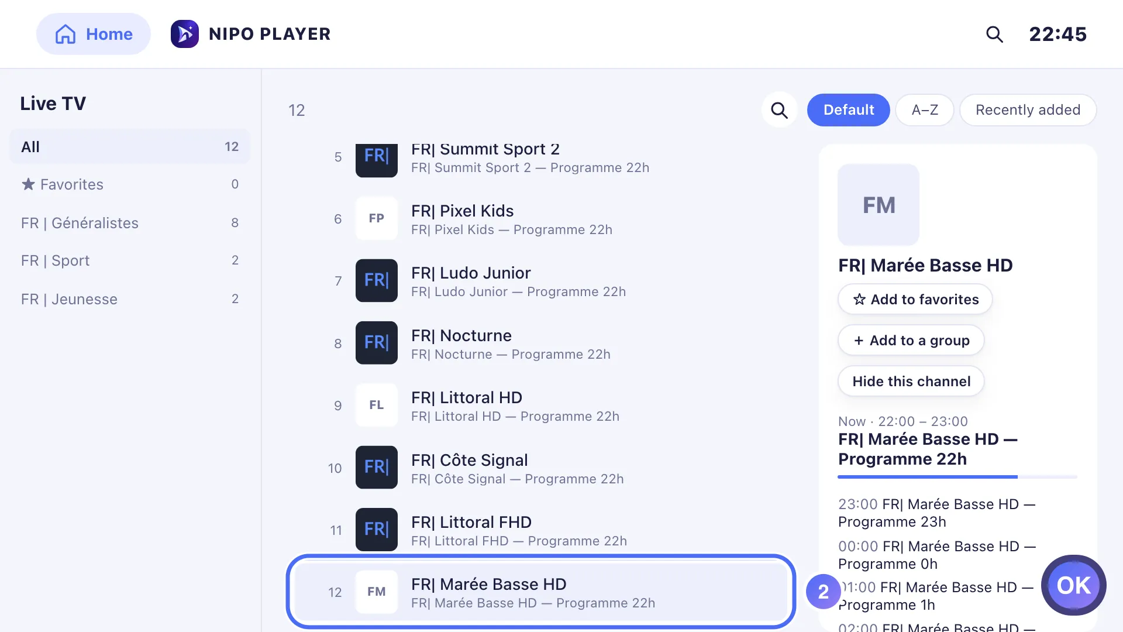Image resolution: width=1123 pixels, height=632 pixels.
Task: Click the Now 22:00 – 23:00 label
Action: [903, 421]
